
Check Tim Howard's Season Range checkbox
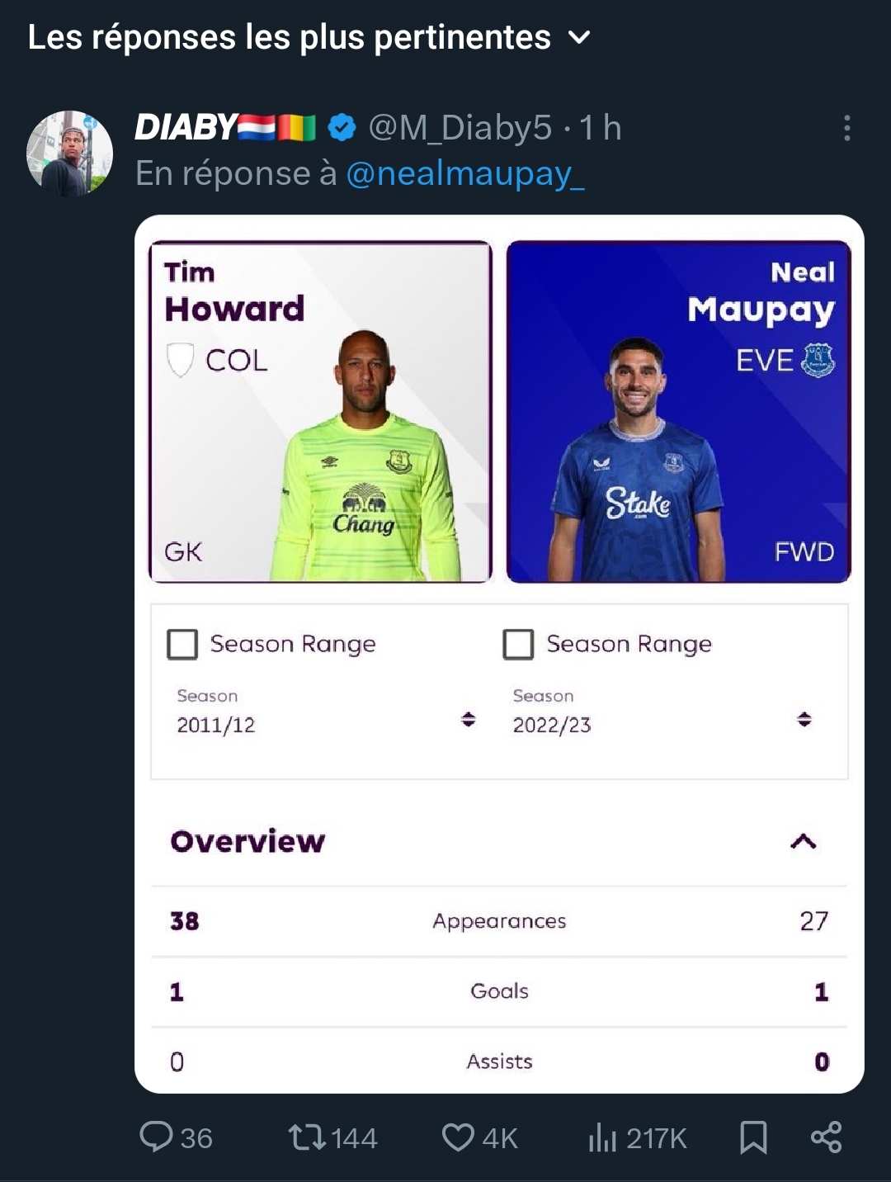coord(182,644)
